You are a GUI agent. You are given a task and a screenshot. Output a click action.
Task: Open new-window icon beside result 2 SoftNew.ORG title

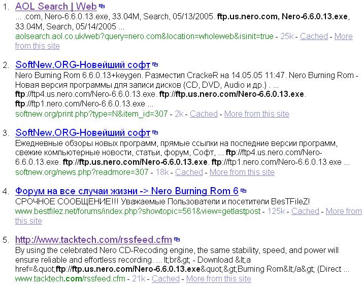click(x=155, y=65)
